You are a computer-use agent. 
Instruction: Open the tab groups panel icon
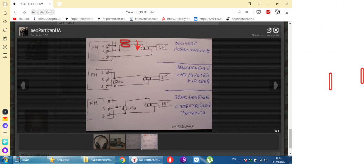pos(249,4)
